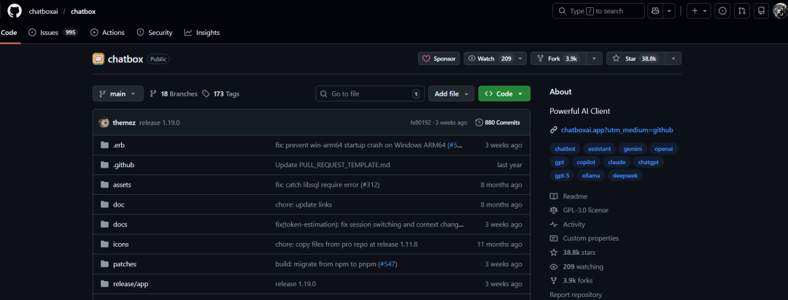Viewport: 788px width, 300px height.
Task: Click the Sponsor heart button
Action: (439, 58)
